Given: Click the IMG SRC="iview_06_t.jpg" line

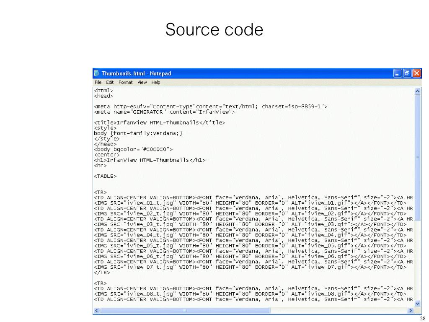Looking at the screenshot, I should coord(250,256).
